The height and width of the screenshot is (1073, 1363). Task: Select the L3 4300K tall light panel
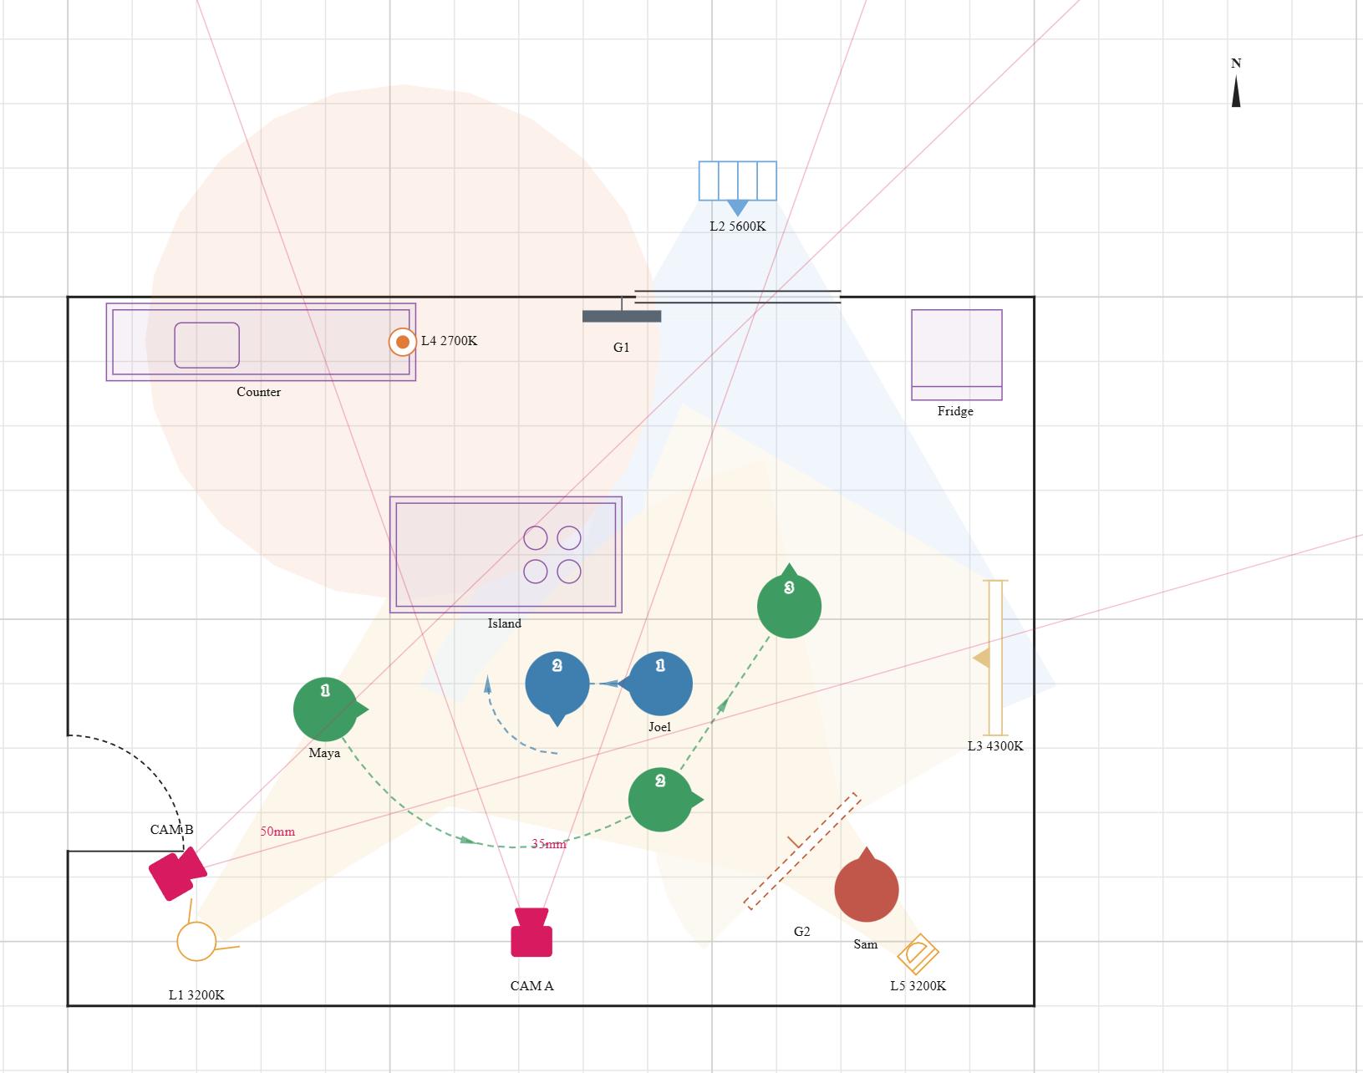click(x=994, y=658)
